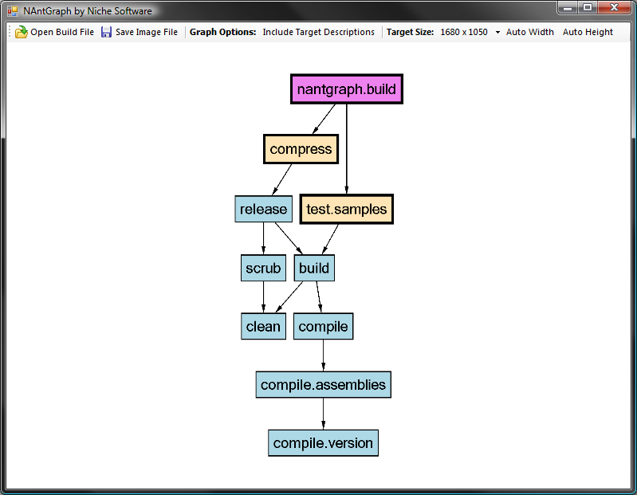Click the toolbar drag grip handle
The height and width of the screenshot is (495, 637).
click(10, 32)
